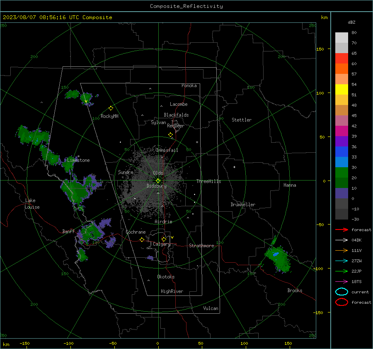Image resolution: width=373 pixels, height=349 pixels.
Task: Click the Olds label
Action: click(x=158, y=173)
